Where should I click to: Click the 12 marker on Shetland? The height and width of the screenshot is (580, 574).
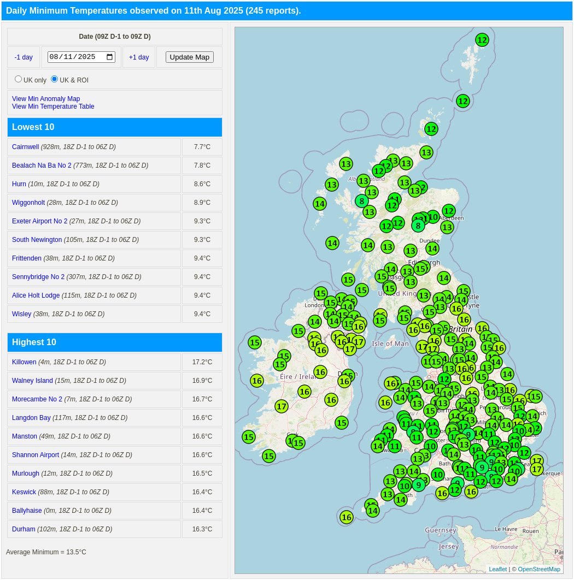[x=482, y=40]
